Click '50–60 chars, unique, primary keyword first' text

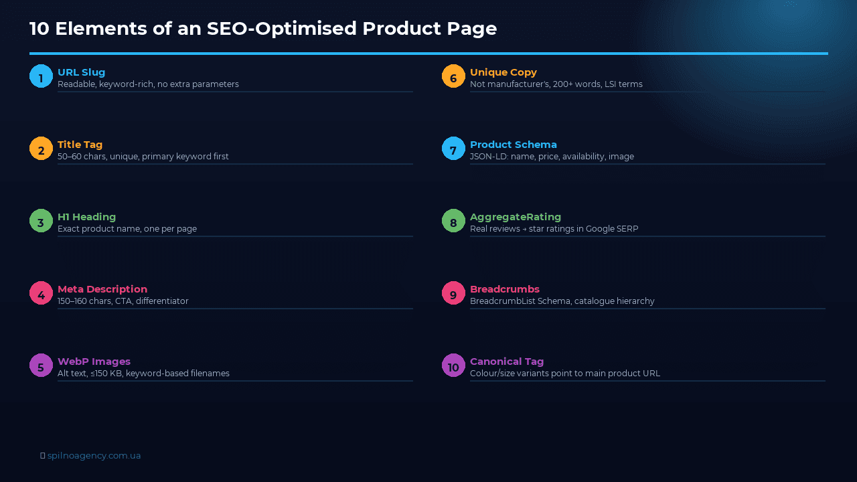[x=143, y=157]
